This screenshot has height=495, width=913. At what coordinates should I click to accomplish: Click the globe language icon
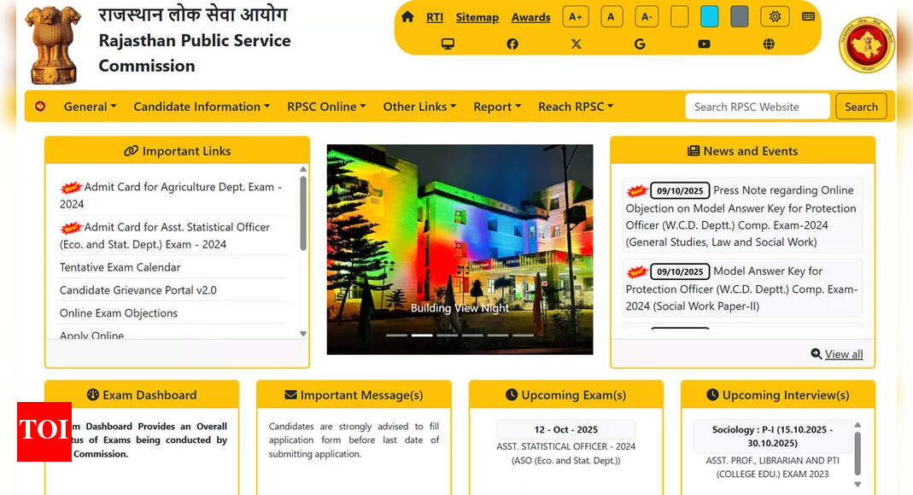click(x=768, y=44)
